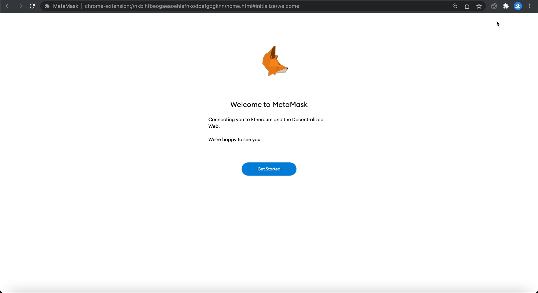538x293 pixels.
Task: Click the MetaMask label in the address bar
Action: point(66,6)
